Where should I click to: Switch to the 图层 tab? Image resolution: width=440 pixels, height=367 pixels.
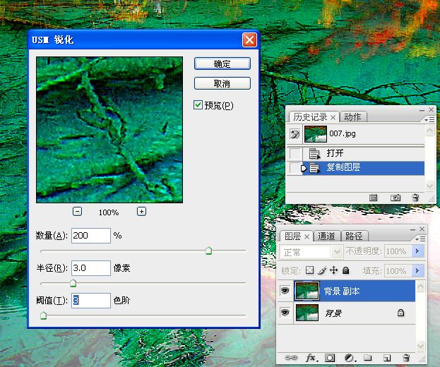click(292, 236)
